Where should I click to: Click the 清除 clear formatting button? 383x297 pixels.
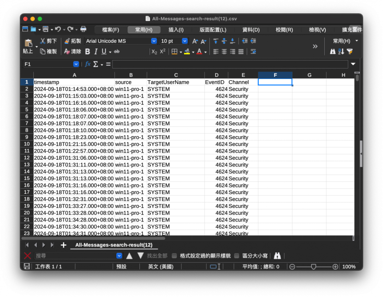[73, 52]
